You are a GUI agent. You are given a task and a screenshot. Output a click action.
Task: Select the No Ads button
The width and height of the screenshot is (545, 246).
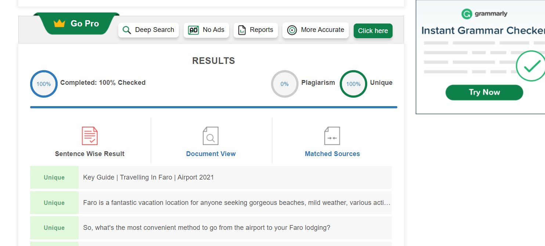pyautogui.click(x=206, y=30)
